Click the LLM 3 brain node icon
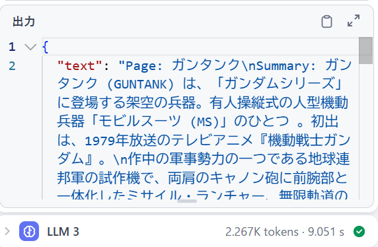 click(29, 231)
